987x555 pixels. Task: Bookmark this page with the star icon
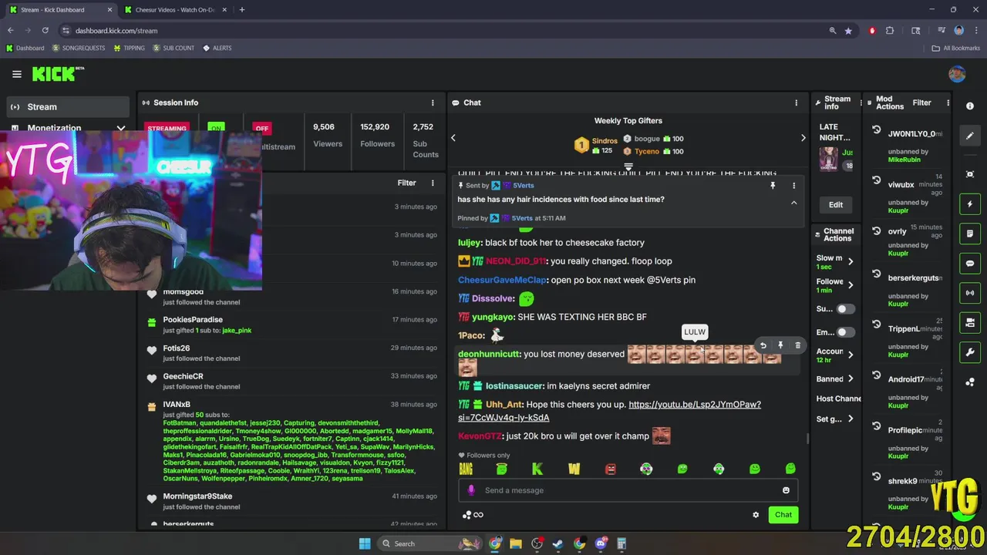point(848,31)
